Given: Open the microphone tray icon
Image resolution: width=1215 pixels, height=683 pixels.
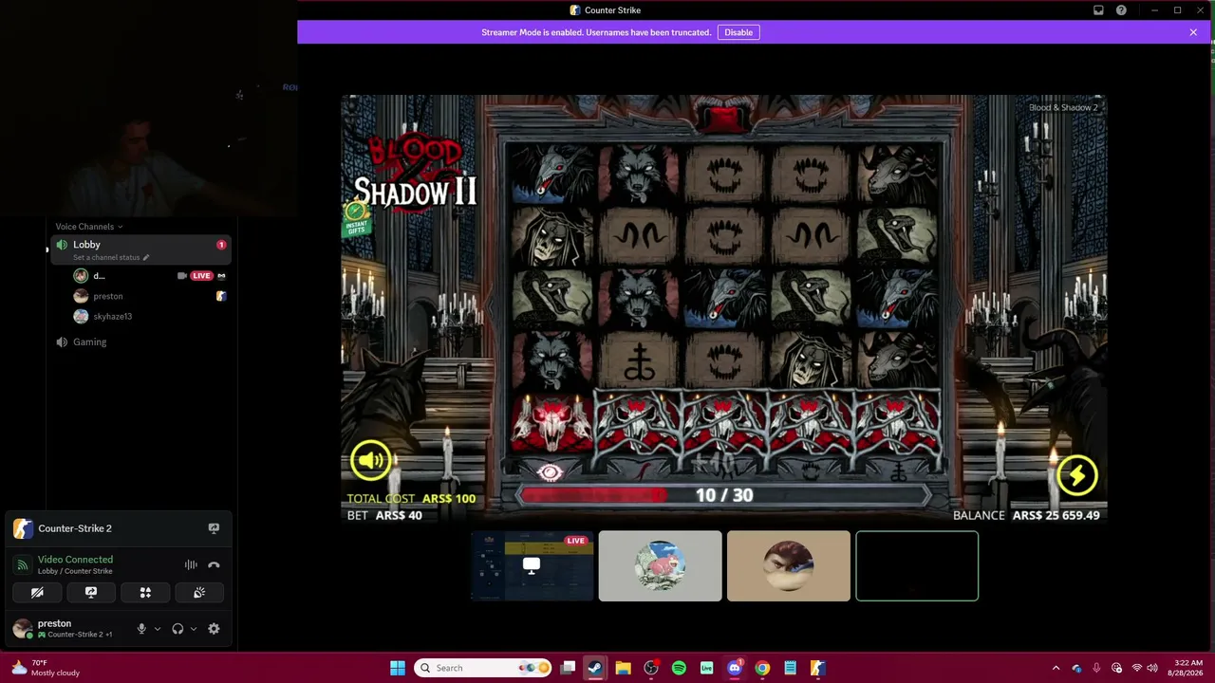Looking at the screenshot, I should 1096,668.
